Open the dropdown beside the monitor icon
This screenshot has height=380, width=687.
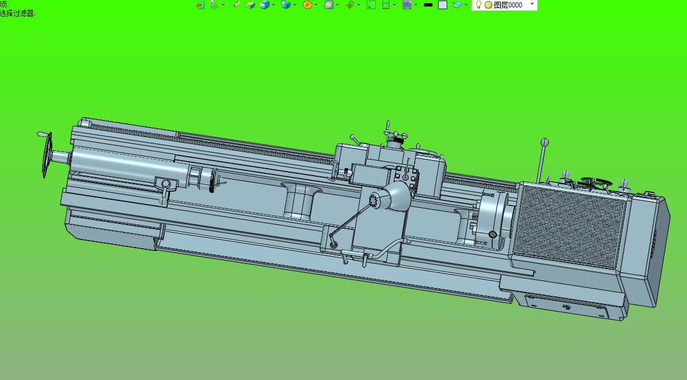pyautogui.click(x=416, y=5)
